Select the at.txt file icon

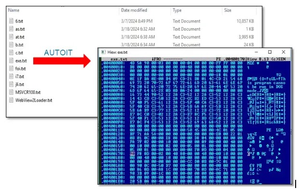(x=12, y=37)
